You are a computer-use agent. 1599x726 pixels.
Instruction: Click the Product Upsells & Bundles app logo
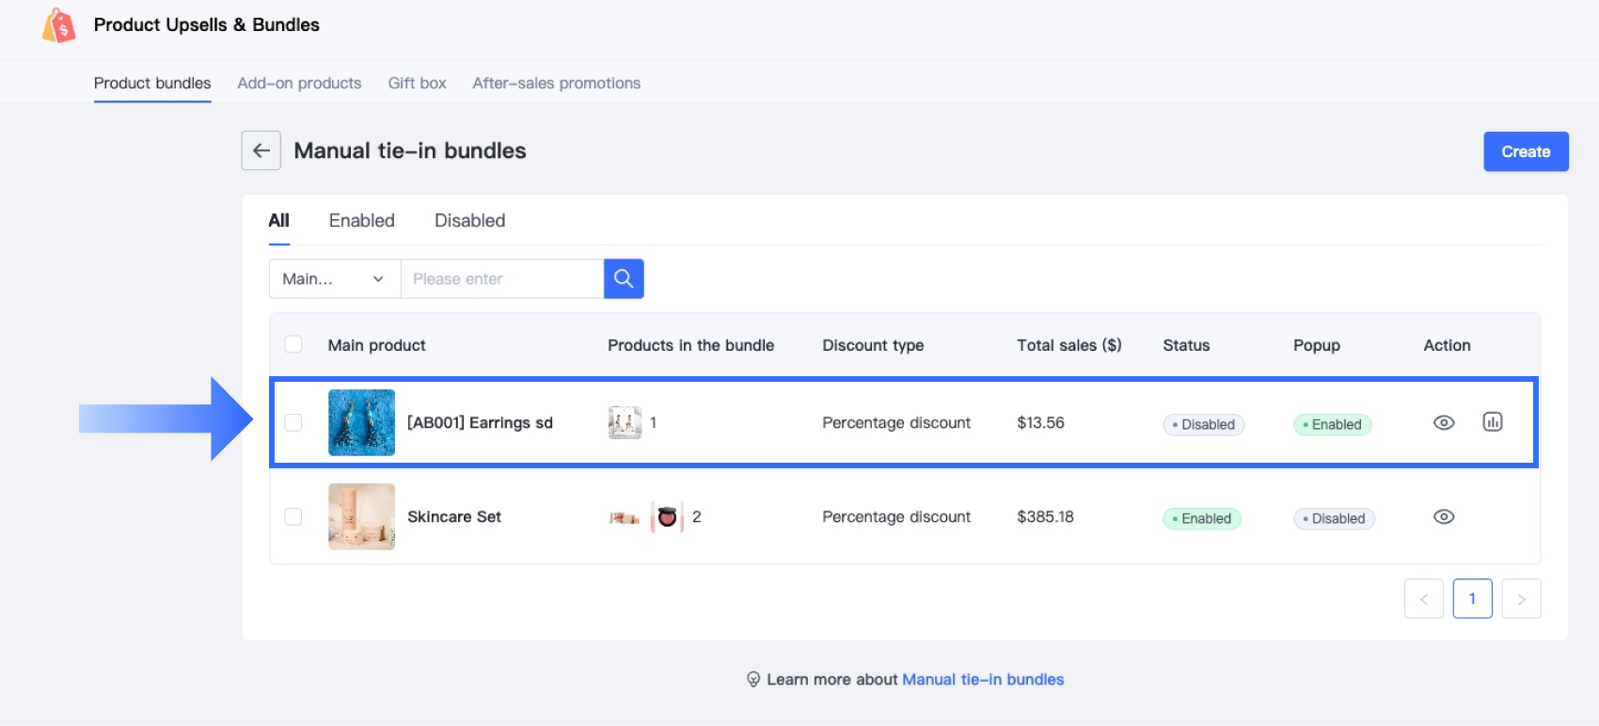coord(58,25)
